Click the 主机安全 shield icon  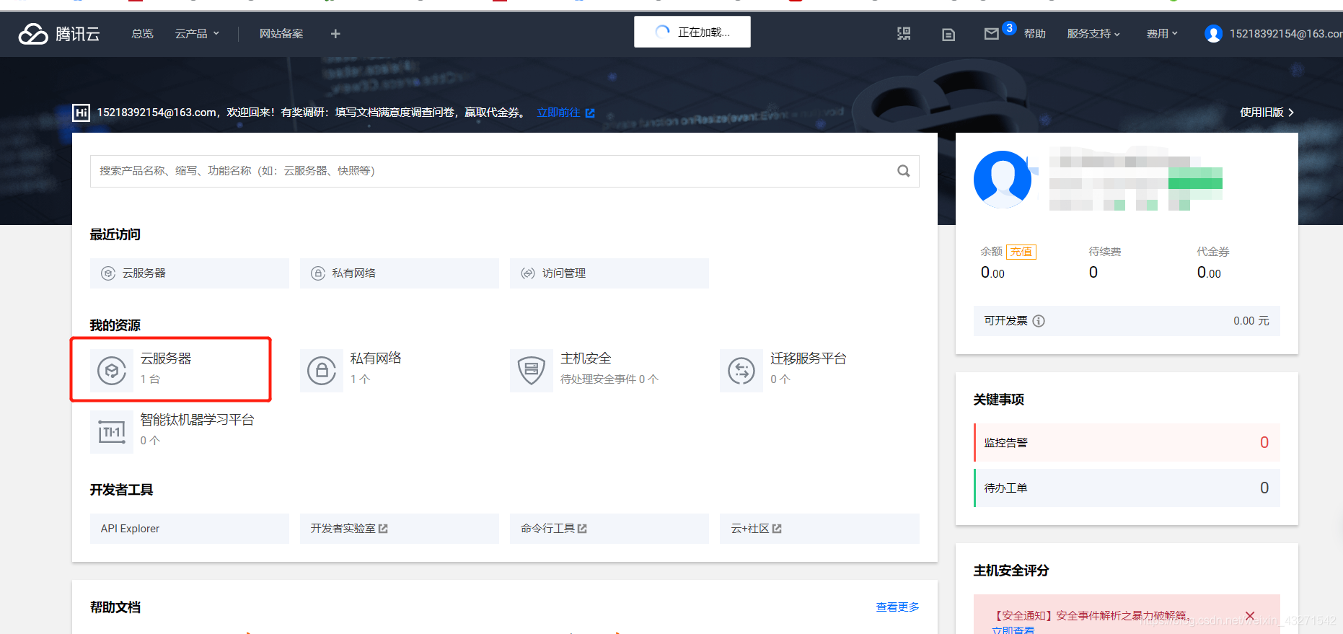[x=532, y=371]
